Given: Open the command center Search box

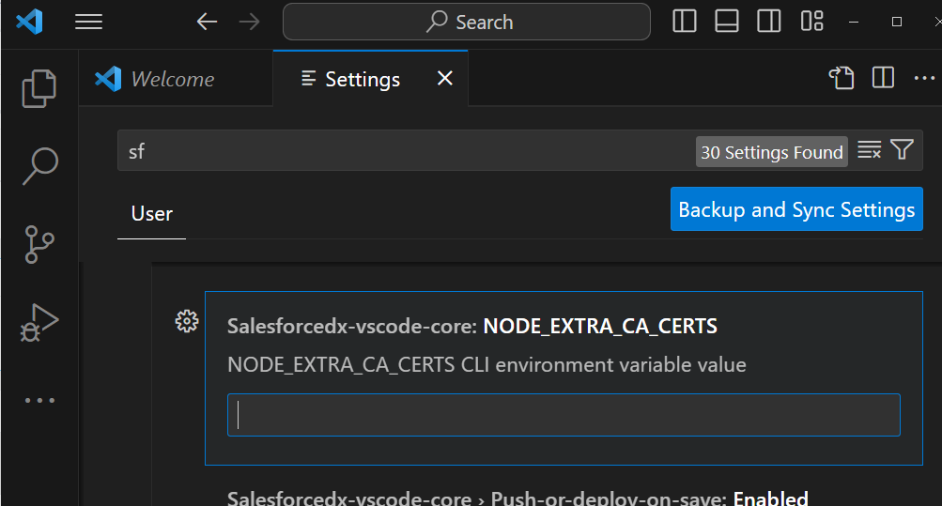Looking at the screenshot, I should point(466,22).
